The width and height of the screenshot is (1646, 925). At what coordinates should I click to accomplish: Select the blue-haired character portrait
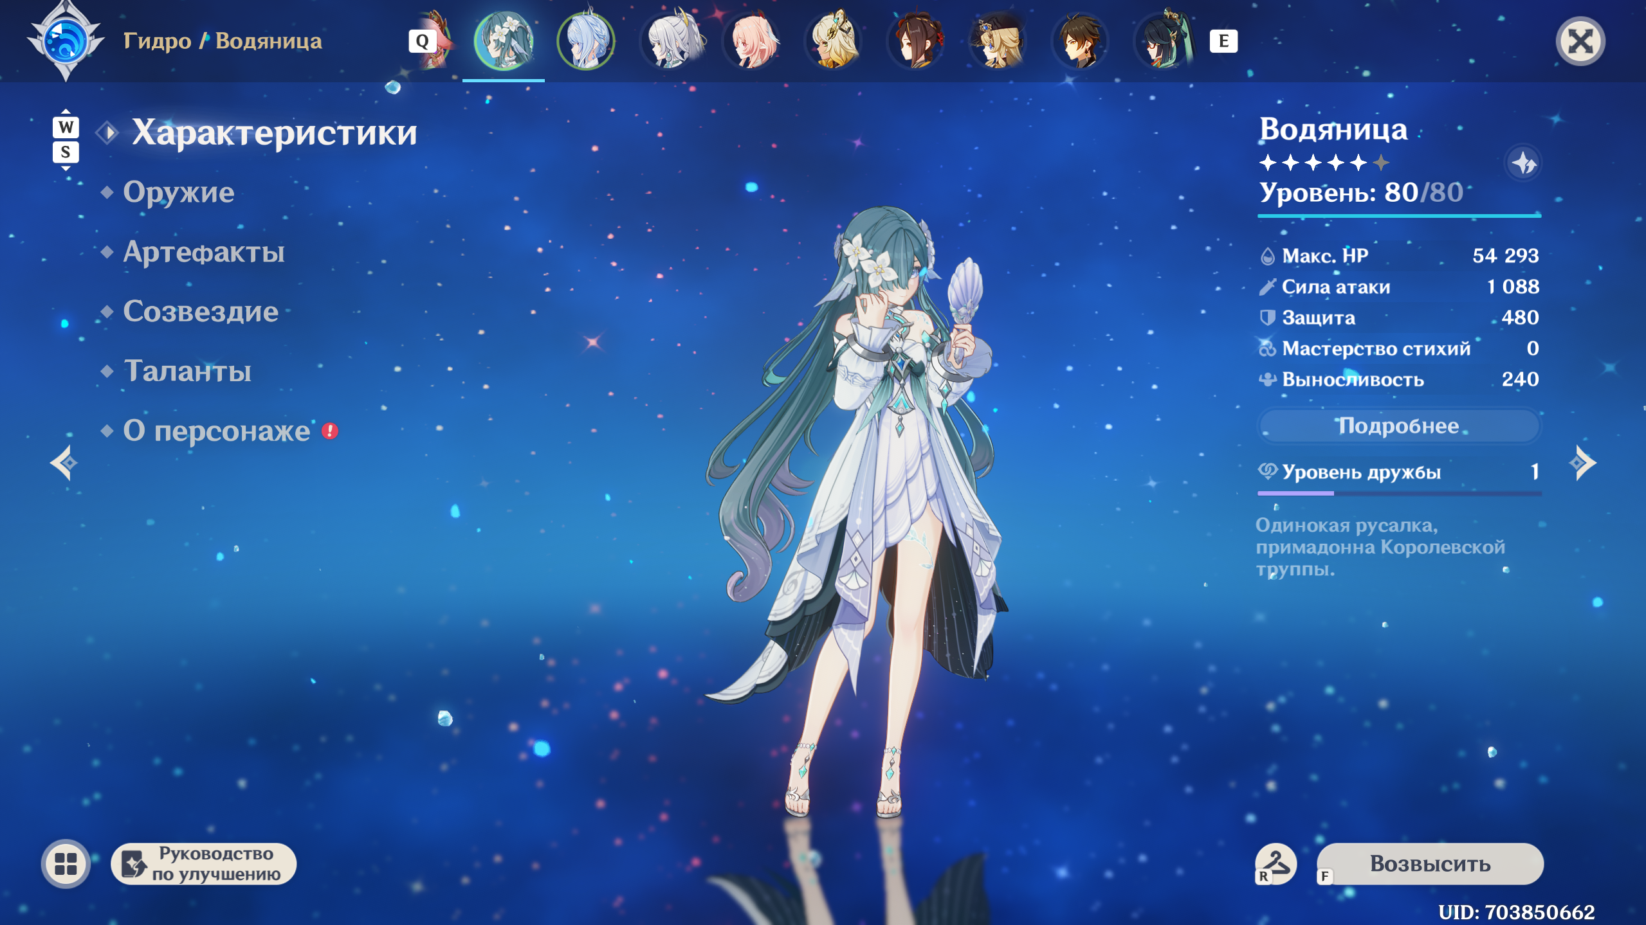pos(586,40)
